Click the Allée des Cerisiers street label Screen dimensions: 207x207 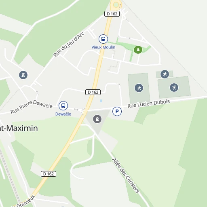126,175
